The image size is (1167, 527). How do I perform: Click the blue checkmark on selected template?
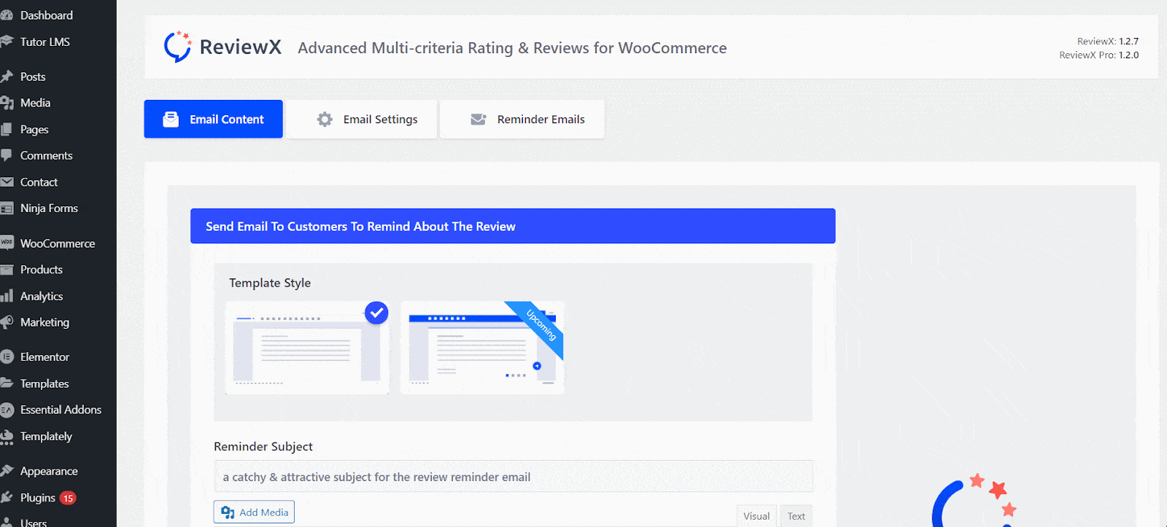click(376, 313)
